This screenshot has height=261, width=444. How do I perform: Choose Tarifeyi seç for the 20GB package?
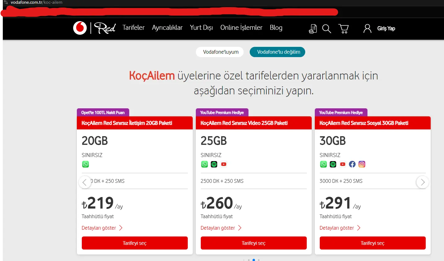click(x=135, y=243)
